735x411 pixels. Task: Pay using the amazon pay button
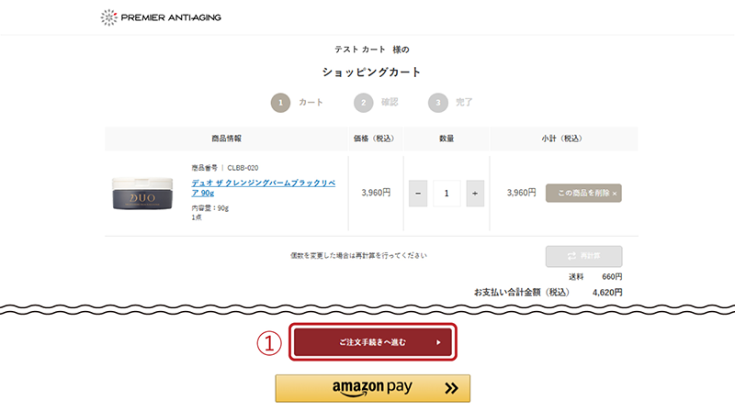point(373,388)
